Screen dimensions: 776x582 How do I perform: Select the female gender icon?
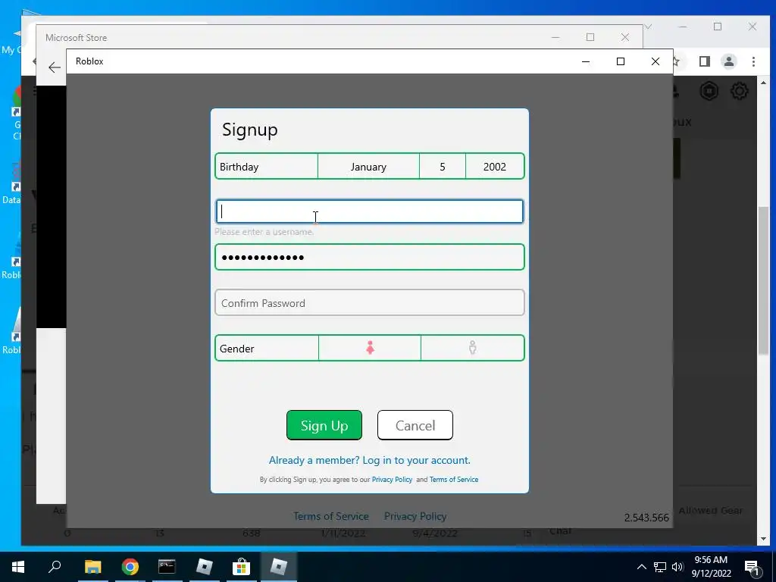pos(370,348)
